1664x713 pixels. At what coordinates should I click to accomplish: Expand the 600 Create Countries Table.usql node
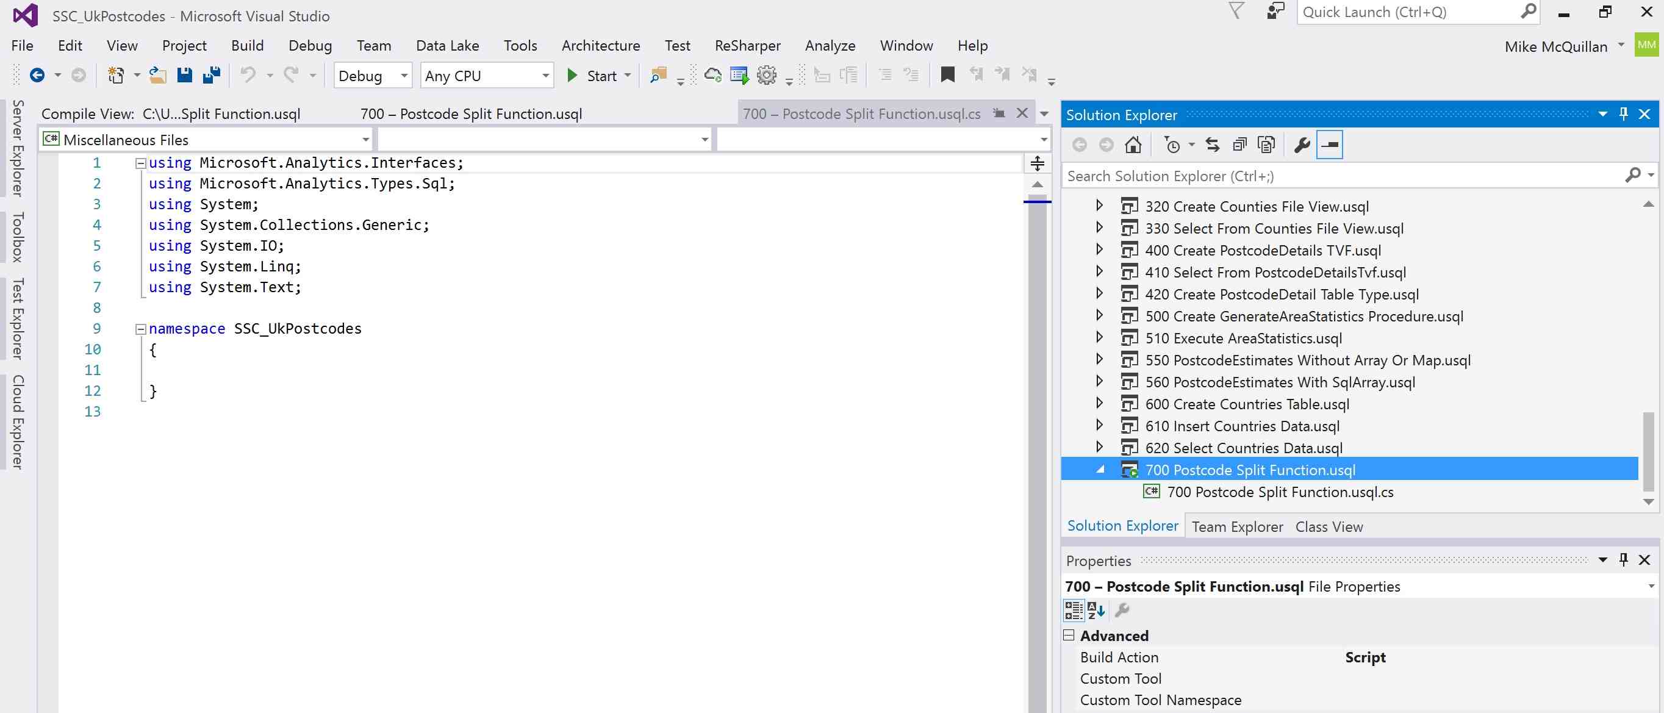(x=1099, y=404)
